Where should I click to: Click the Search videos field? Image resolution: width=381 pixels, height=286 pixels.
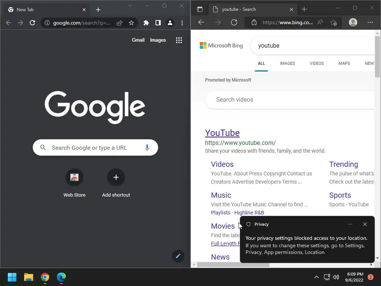290,100
